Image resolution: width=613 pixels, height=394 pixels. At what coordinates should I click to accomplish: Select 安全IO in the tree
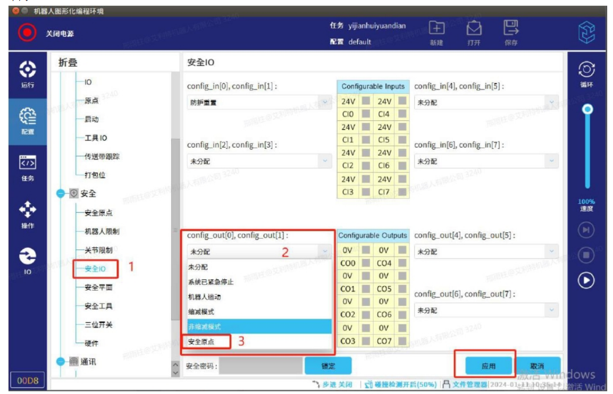tap(95, 269)
